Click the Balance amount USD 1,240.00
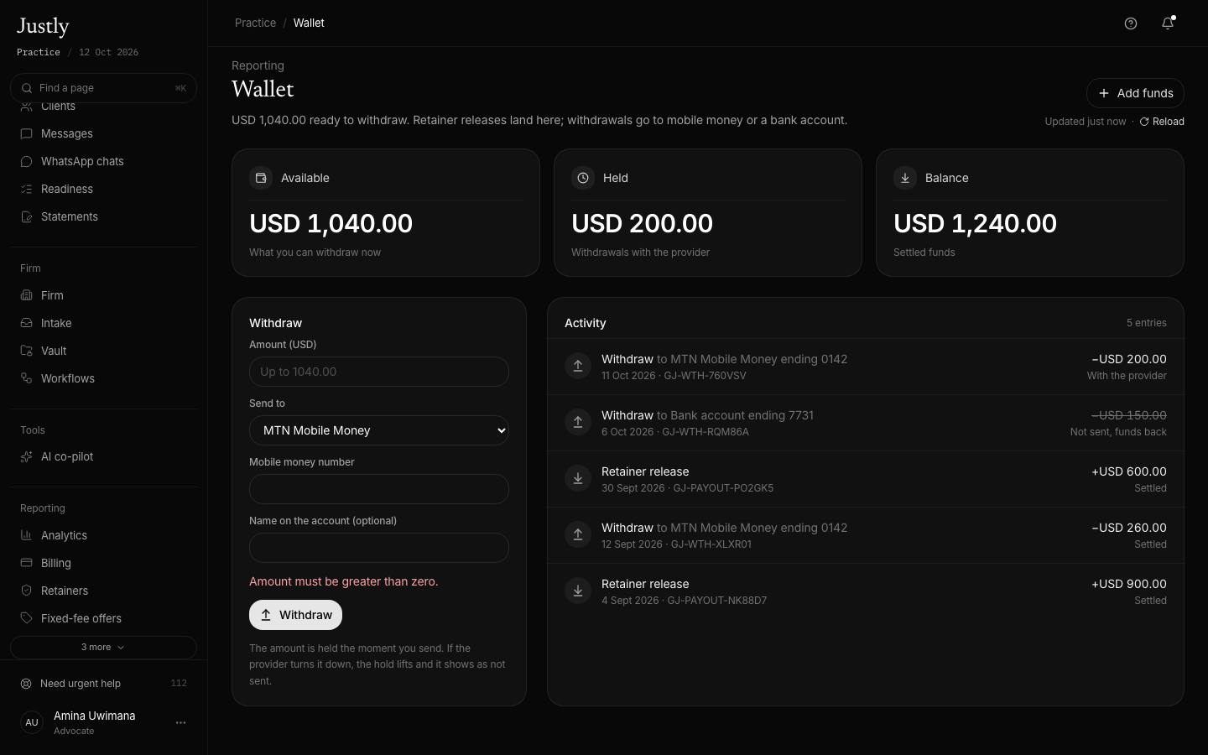1208x755 pixels. 975,223
